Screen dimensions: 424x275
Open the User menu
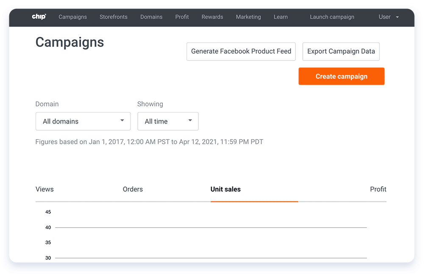coord(384,17)
